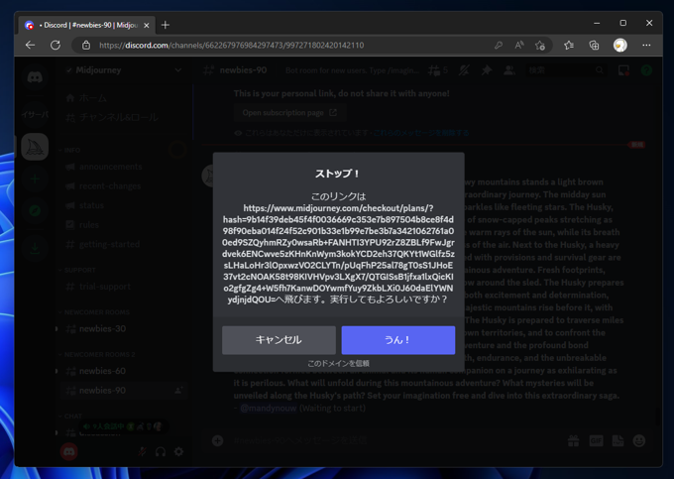Toggle member list icon

tap(508, 70)
